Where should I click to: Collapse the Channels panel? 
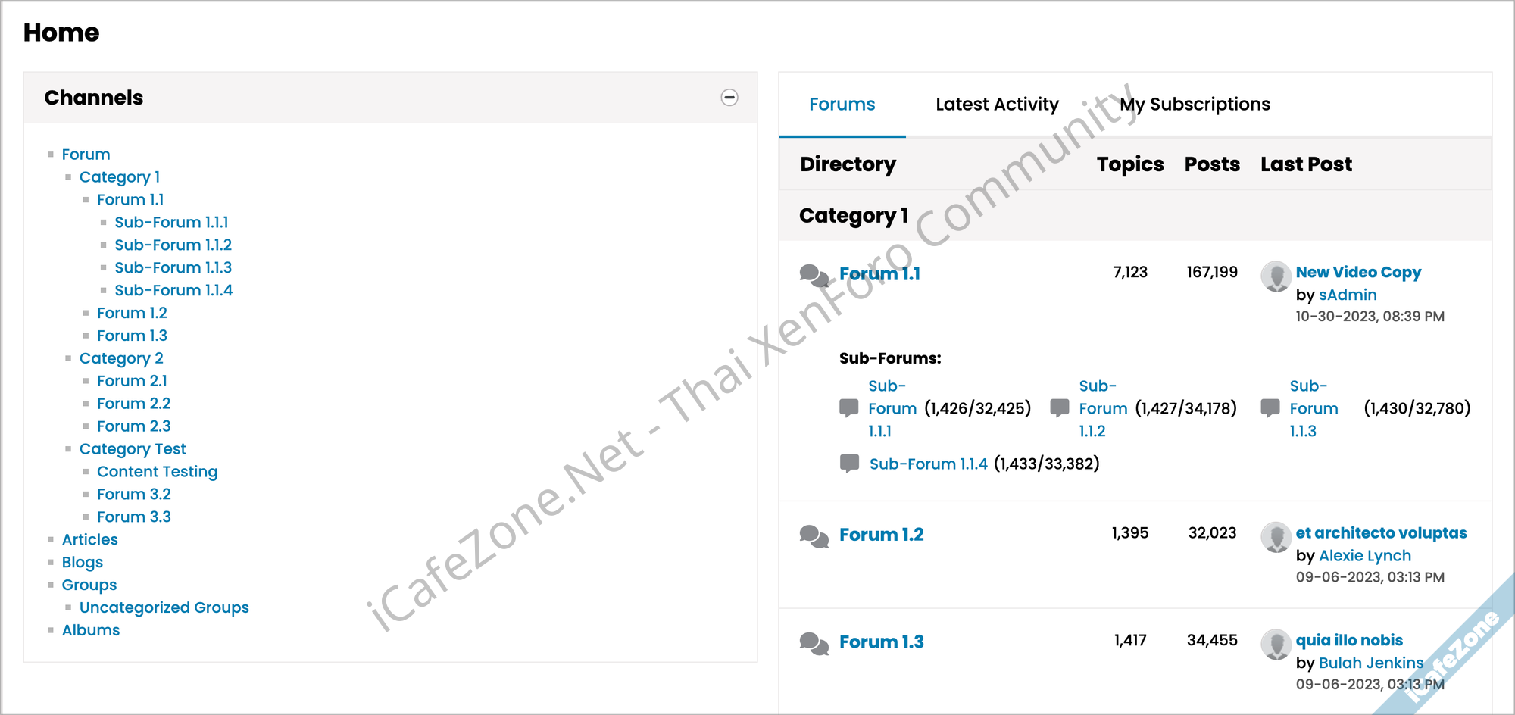(729, 98)
